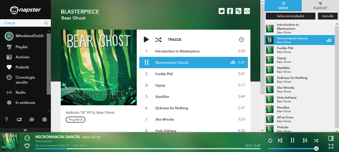Screen dimensions: 339x152
Task: Toggle the side queue panel icon
Action: 331,138
